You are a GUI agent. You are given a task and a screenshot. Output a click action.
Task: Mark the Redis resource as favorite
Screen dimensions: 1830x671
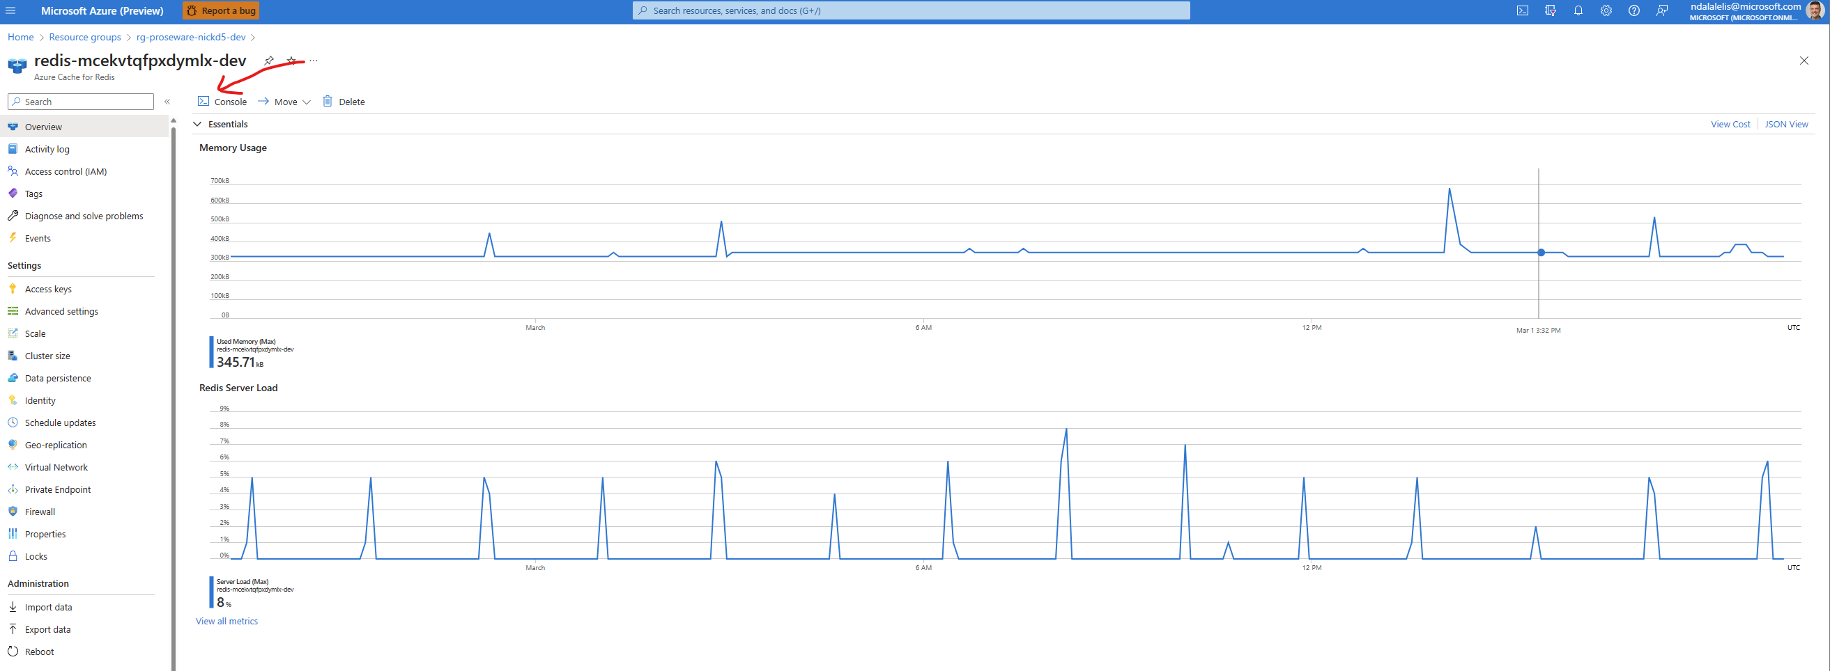(291, 61)
